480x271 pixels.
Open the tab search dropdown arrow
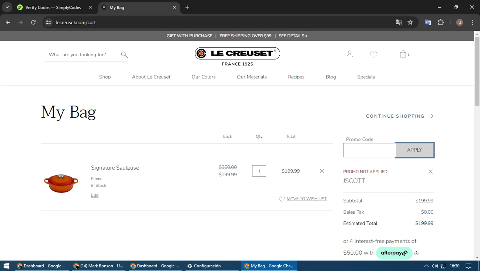[7, 7]
